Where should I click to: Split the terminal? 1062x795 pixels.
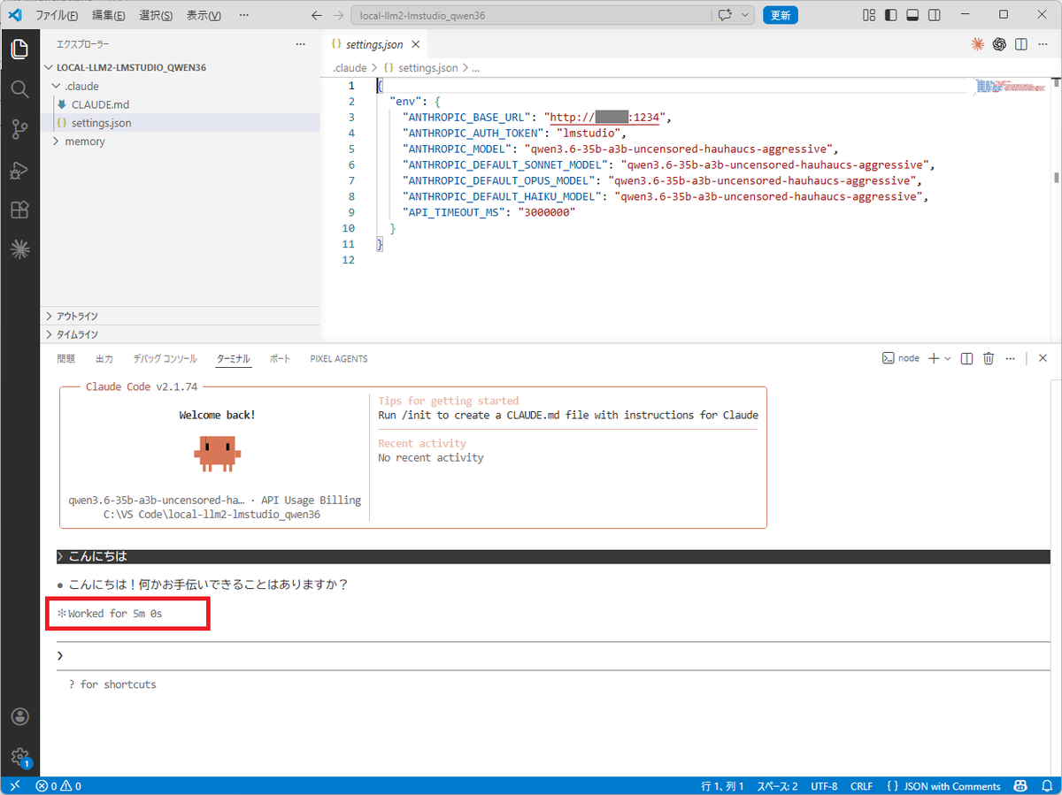[966, 358]
